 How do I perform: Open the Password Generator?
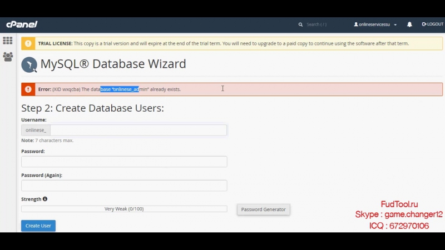(x=263, y=209)
